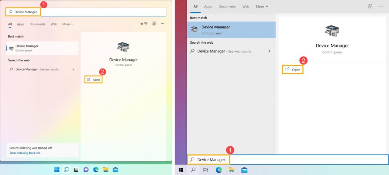The height and width of the screenshot is (175, 389).
Task: Click Turn indexing back on link
Action: [25, 153]
